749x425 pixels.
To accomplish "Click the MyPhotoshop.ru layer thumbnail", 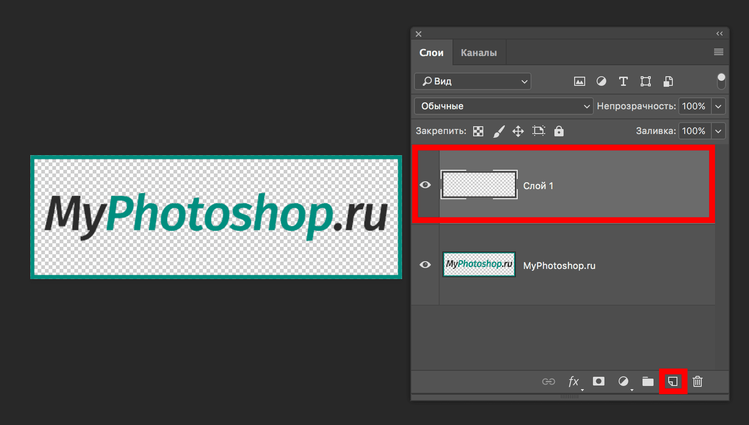I will coord(478,264).
